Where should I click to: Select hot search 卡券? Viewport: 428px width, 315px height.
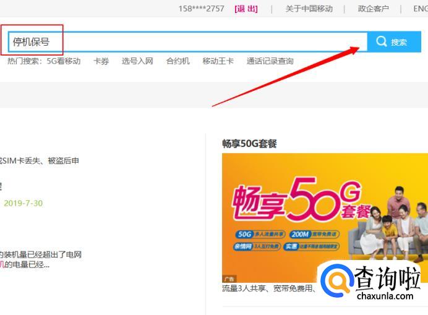point(101,61)
